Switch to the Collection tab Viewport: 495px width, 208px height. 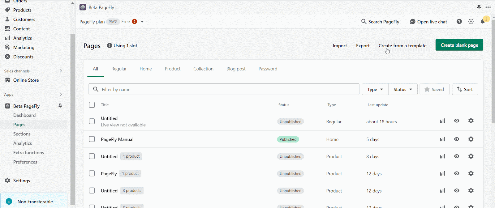[x=204, y=69]
